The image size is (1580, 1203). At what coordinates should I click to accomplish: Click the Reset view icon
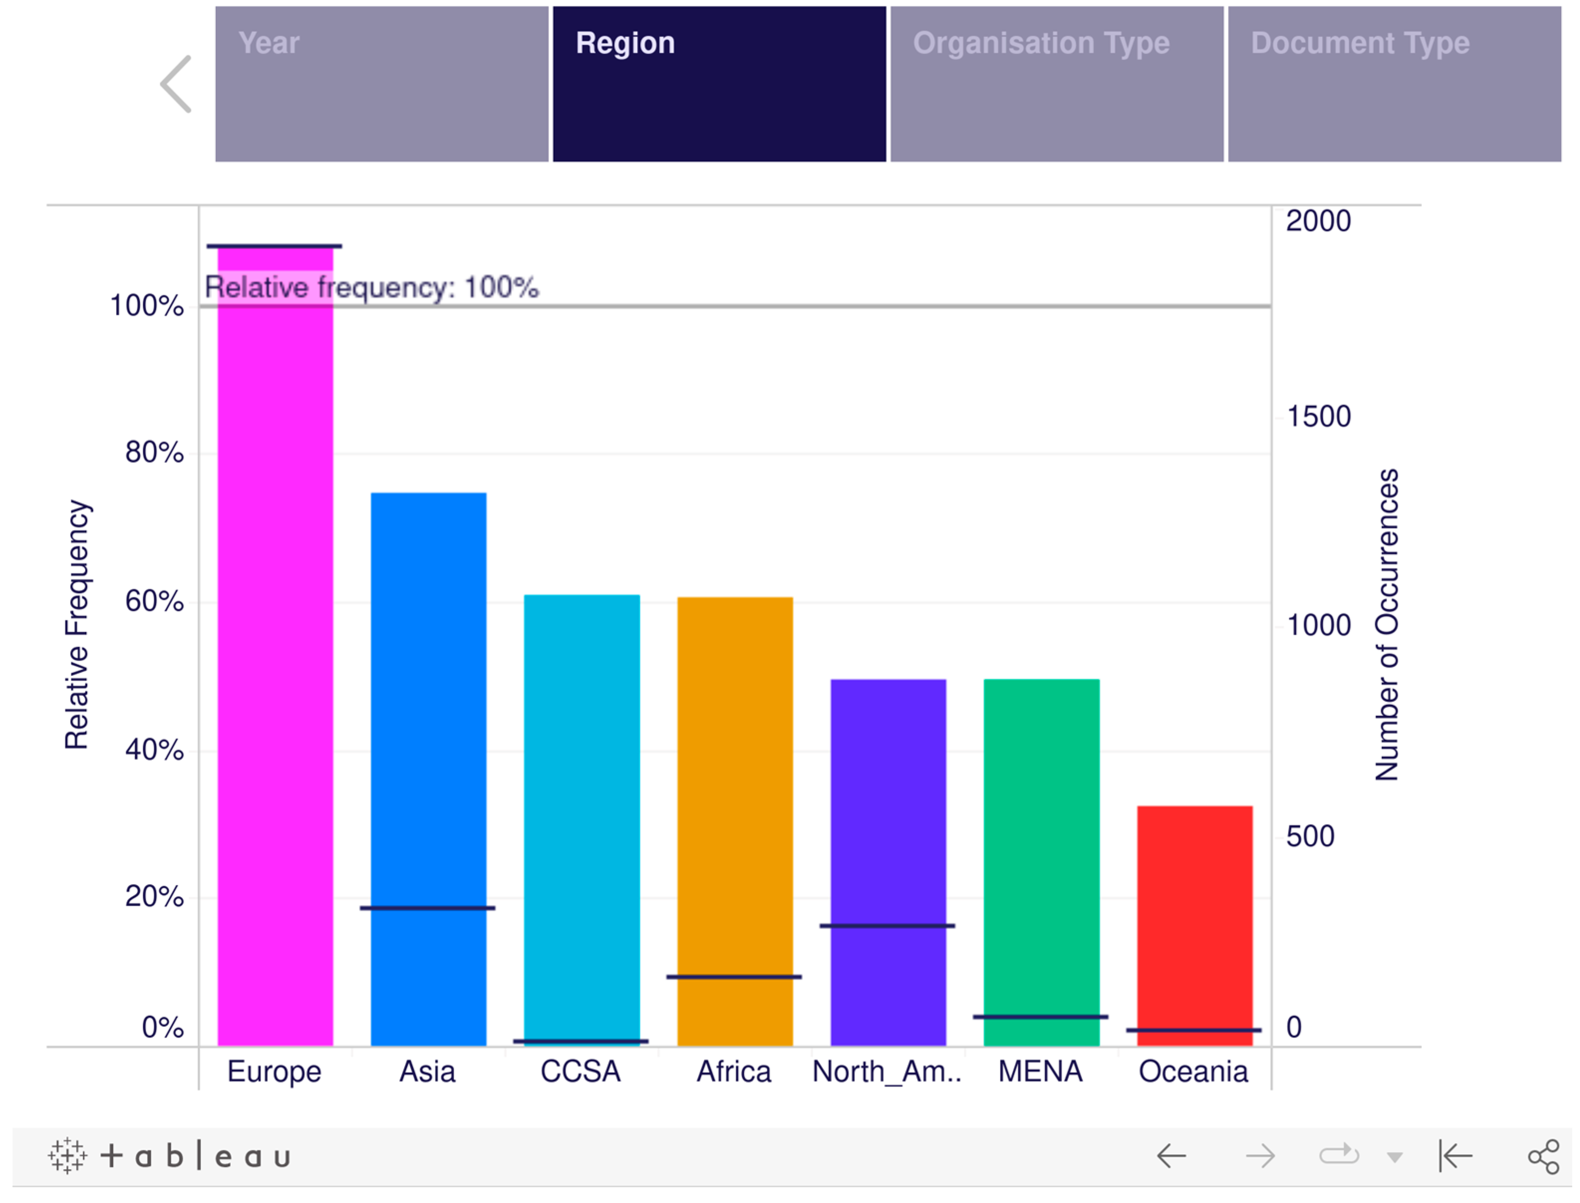[1455, 1155]
